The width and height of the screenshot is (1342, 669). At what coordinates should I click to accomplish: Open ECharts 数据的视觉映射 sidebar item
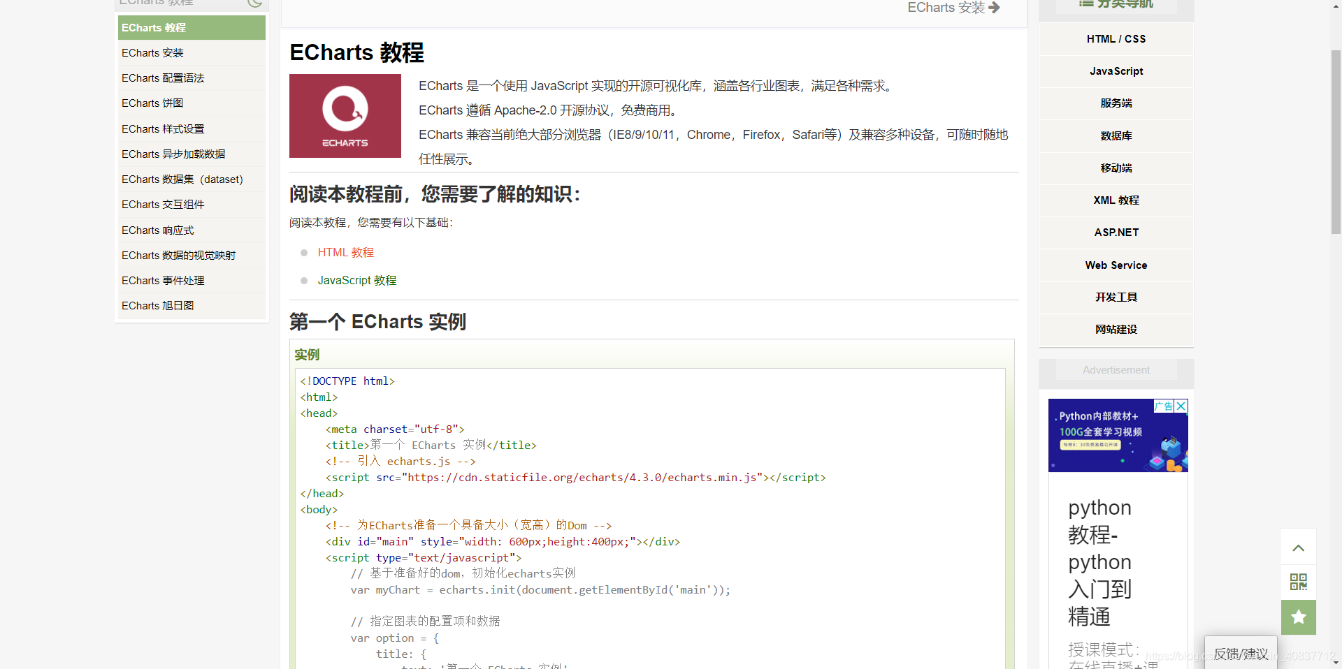click(192, 256)
